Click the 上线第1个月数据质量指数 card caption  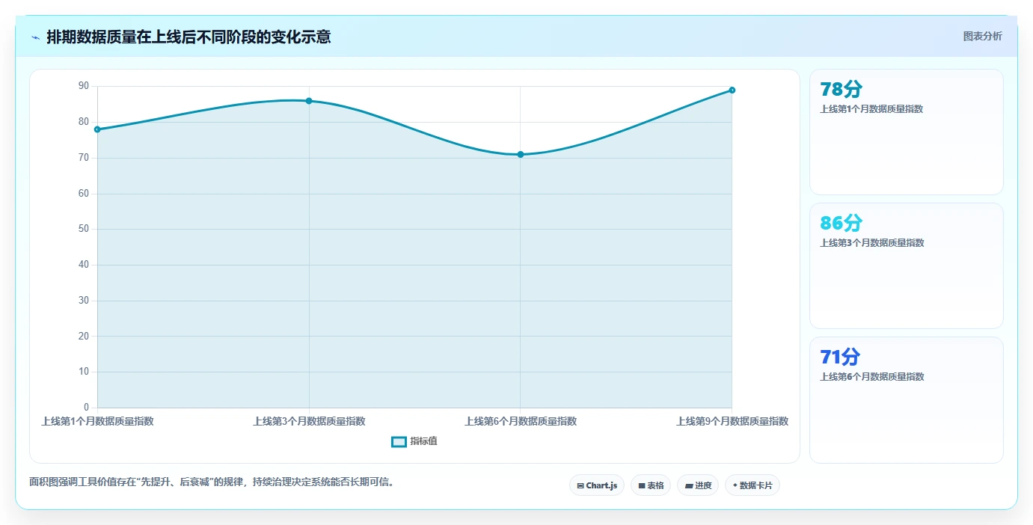pyautogui.click(x=871, y=109)
